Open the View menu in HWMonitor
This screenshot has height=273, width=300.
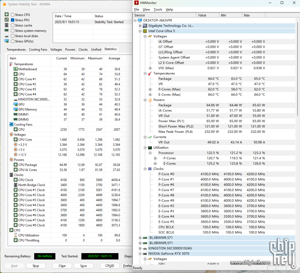click(x=146, y=9)
